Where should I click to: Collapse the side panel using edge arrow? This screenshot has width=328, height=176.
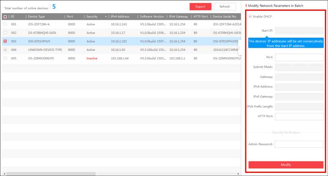pyautogui.click(x=240, y=49)
